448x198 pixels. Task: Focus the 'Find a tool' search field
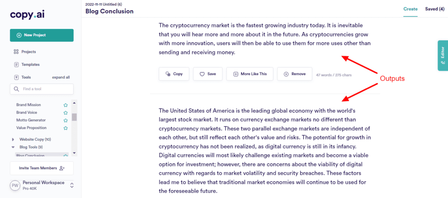point(42,89)
